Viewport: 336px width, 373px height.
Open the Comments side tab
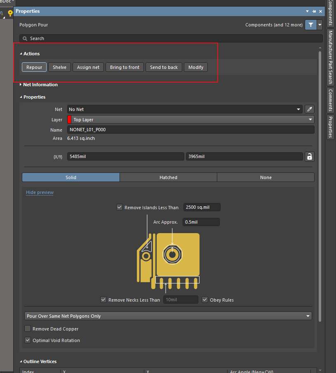click(x=330, y=100)
